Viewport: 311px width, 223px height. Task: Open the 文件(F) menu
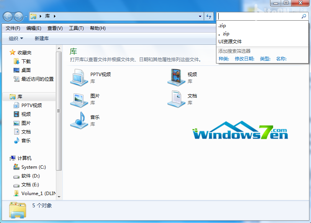pyautogui.click(x=13, y=28)
